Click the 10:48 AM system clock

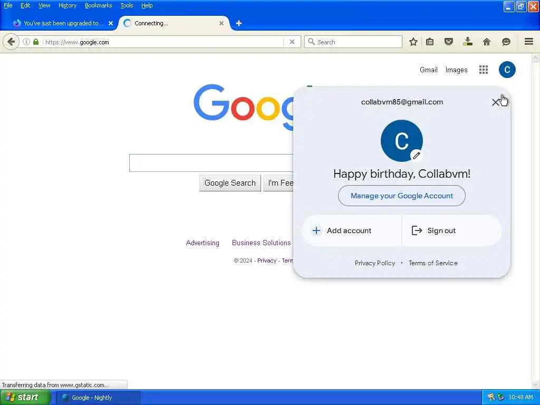coord(520,398)
